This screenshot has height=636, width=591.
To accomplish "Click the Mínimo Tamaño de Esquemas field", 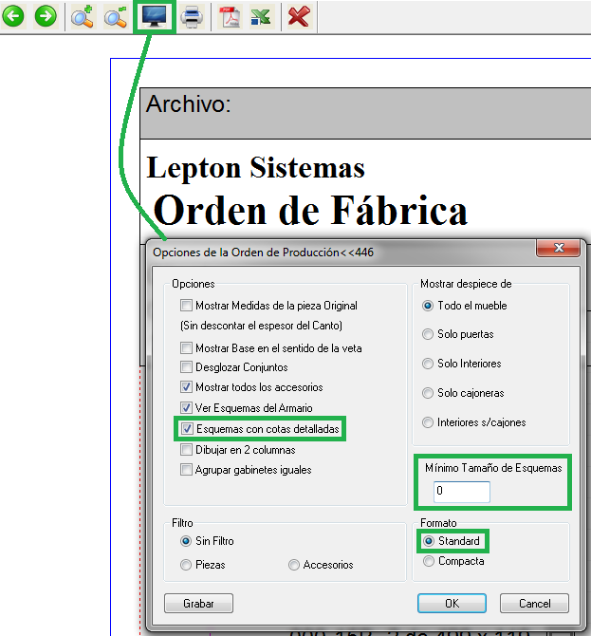I will 462,492.
